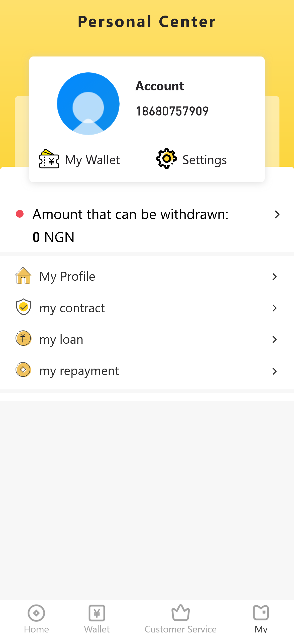The width and height of the screenshot is (294, 638).
Task: Expand the withdrawable amount chevron
Action: click(x=277, y=214)
